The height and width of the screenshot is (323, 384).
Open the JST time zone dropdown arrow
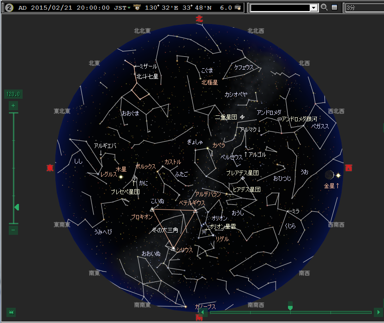point(129,7)
